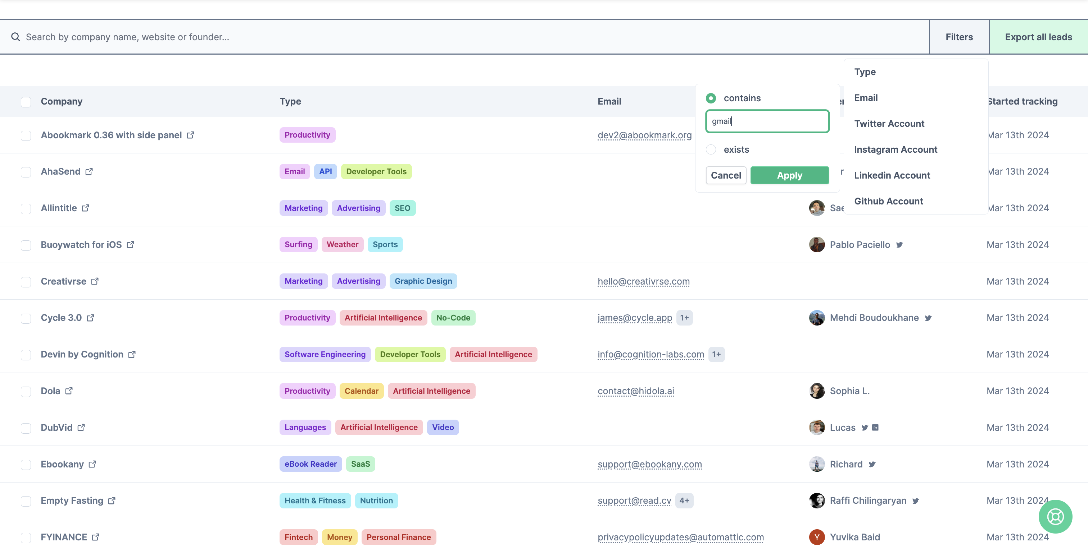Toggle the select-all Company checkbox
The width and height of the screenshot is (1088, 549).
[x=26, y=102]
